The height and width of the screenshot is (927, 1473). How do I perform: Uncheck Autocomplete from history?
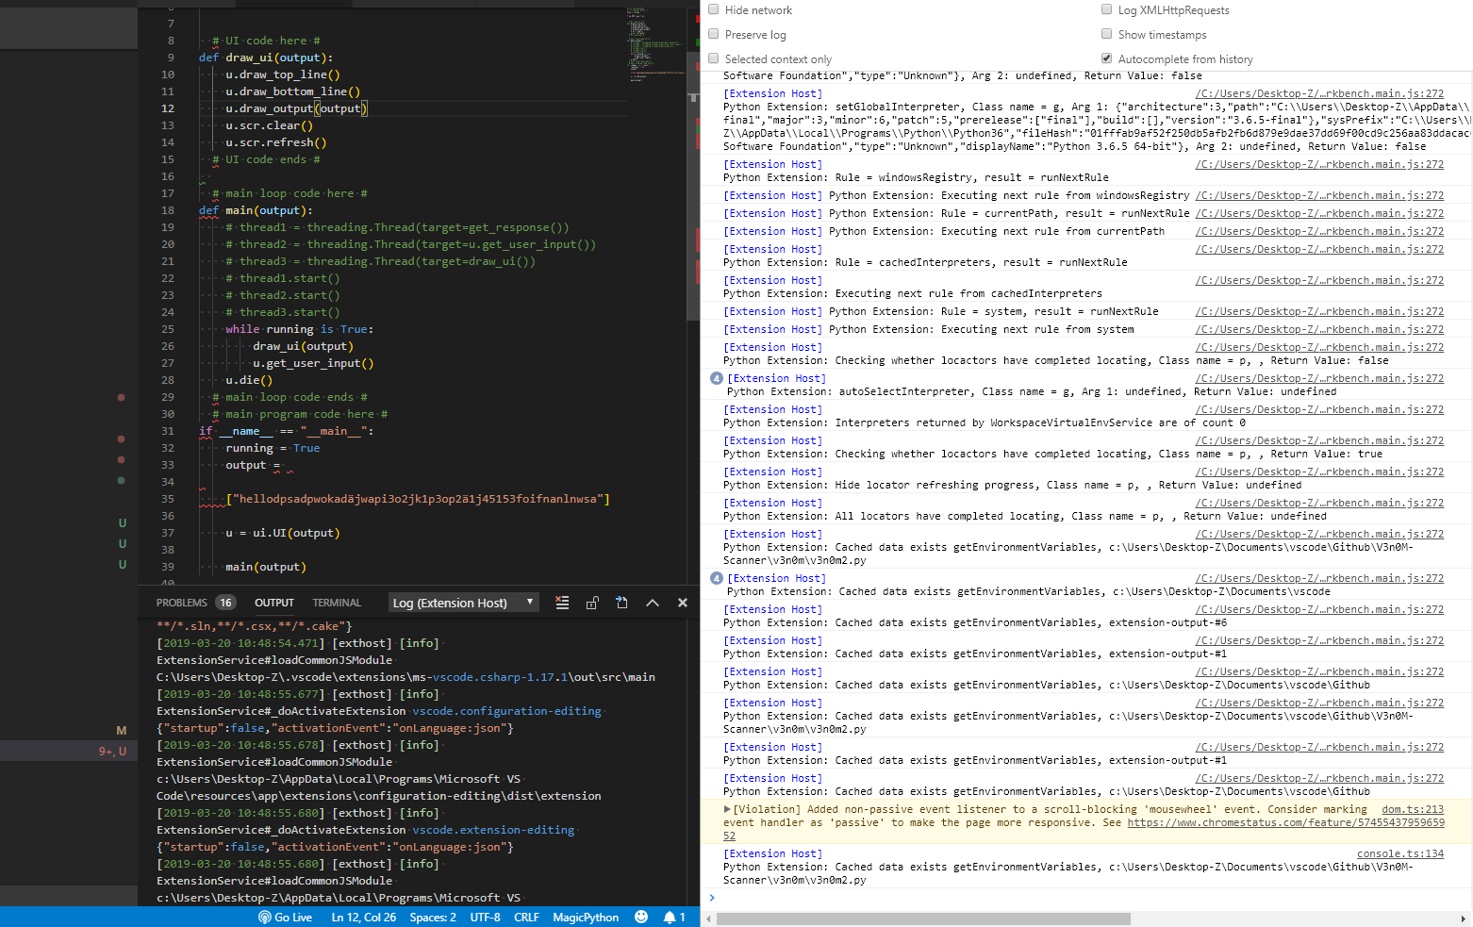click(1107, 58)
